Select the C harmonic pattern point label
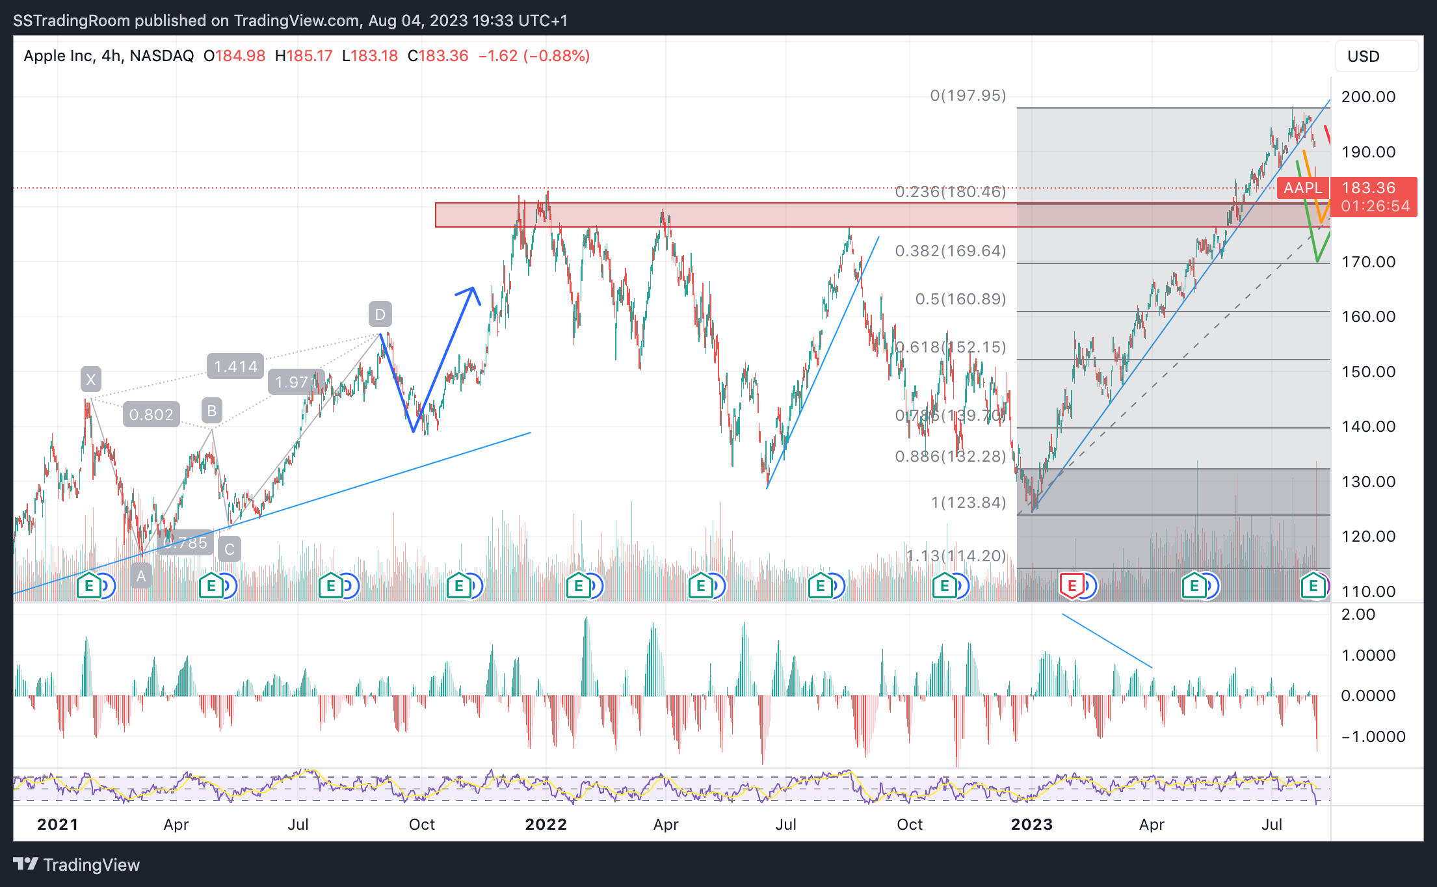 [230, 549]
